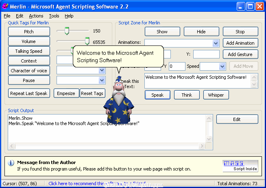Expand the Animations dropdown
Screen dimensions: 266x188
[216, 43]
